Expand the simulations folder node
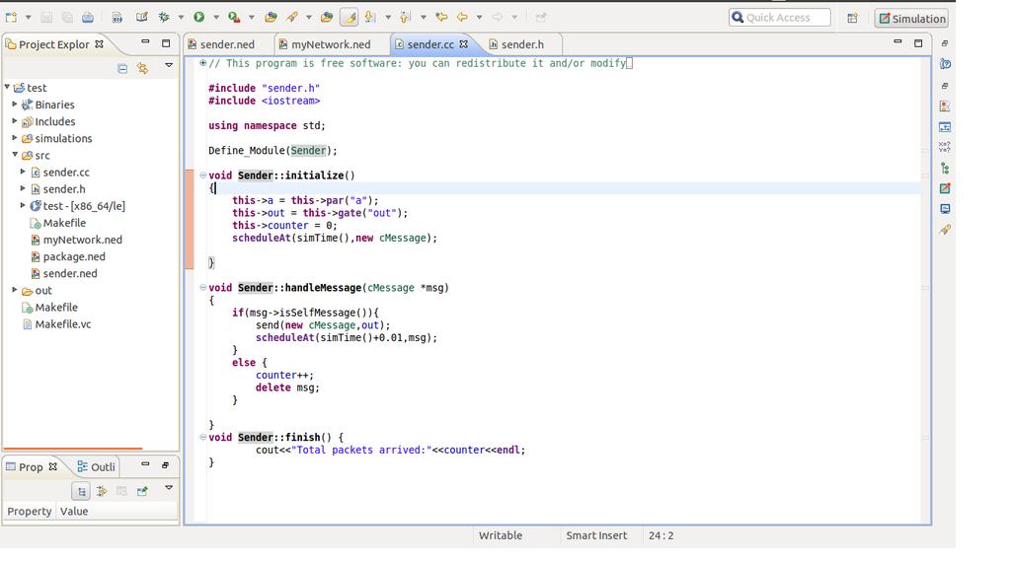The height and width of the screenshot is (562, 1011). tap(15, 137)
